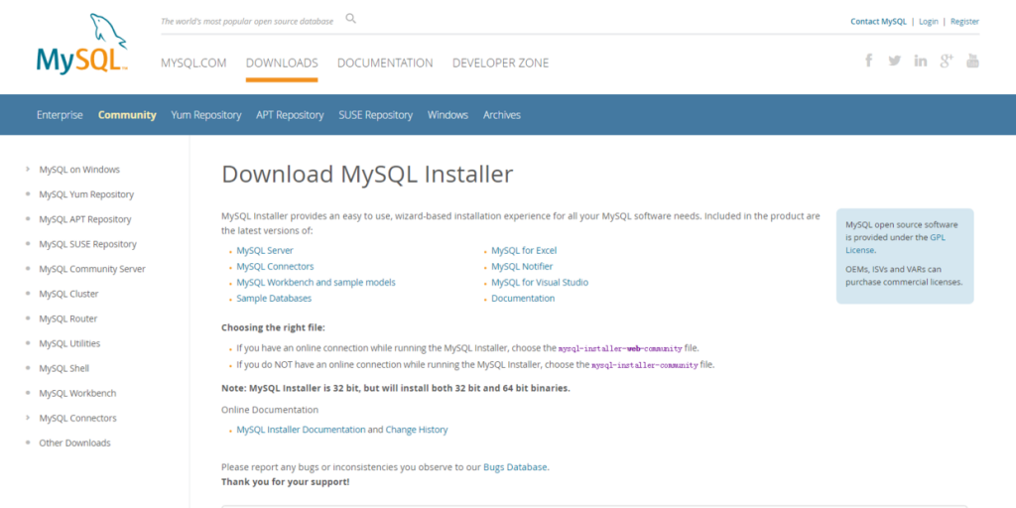The height and width of the screenshot is (508, 1016).
Task: Click Contact MySQL link
Action: [x=879, y=22]
